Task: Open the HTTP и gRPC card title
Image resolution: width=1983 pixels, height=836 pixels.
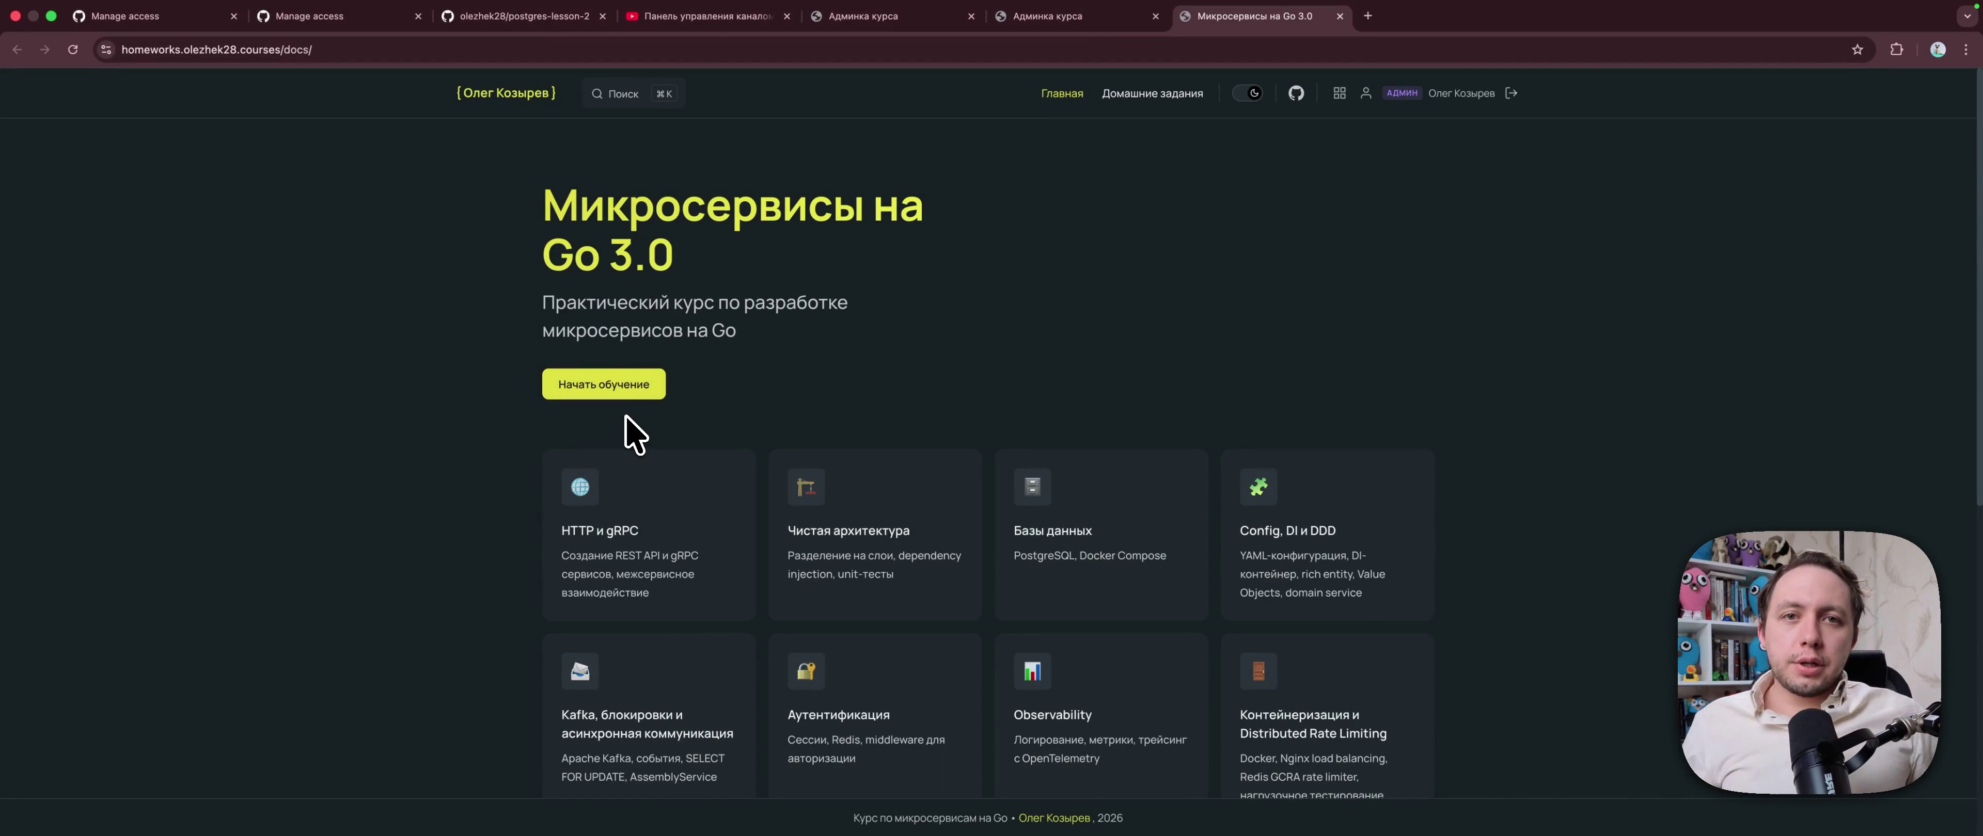Action: tap(600, 530)
